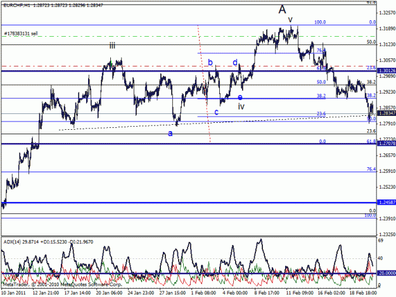Select the wave v label under A
396x297 pixels.
pyautogui.click(x=290, y=20)
